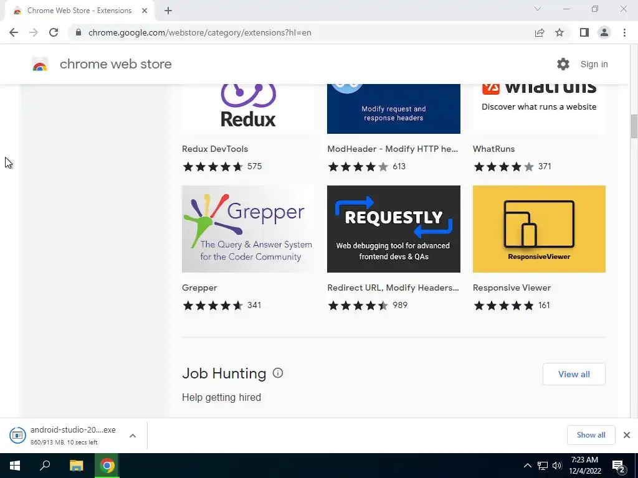
Task: Open File Explorer from the taskbar
Action: point(76,466)
